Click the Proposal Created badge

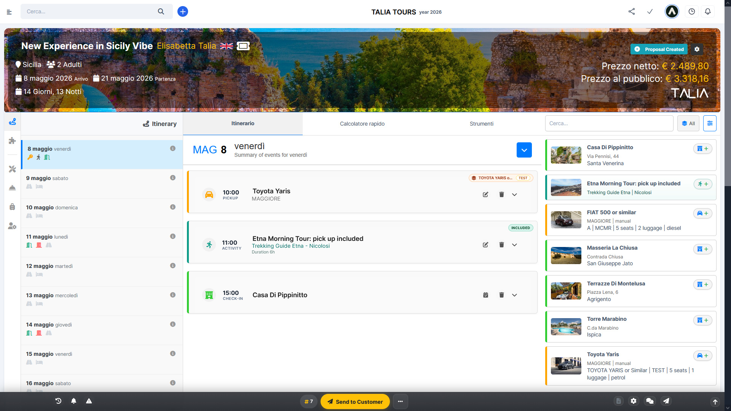659,49
